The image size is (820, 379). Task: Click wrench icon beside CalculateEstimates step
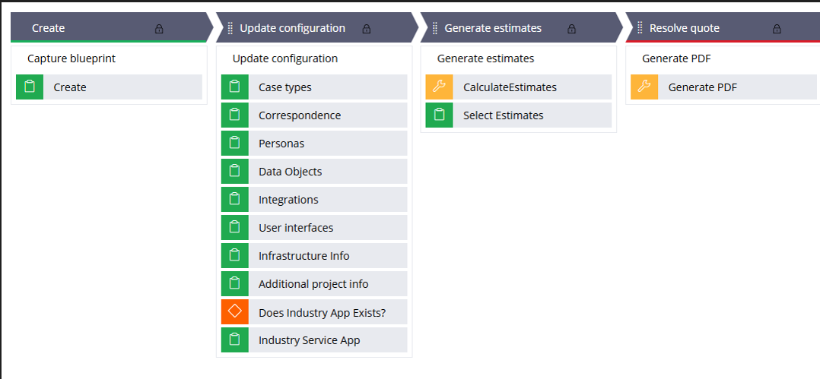coord(439,87)
